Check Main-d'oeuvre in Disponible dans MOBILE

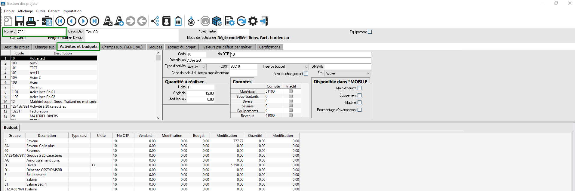360,88
